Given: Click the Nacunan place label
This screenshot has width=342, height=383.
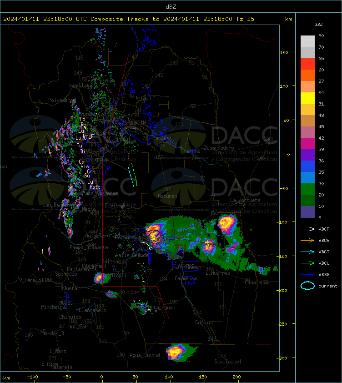Looking at the screenshot, I should [167, 196].
